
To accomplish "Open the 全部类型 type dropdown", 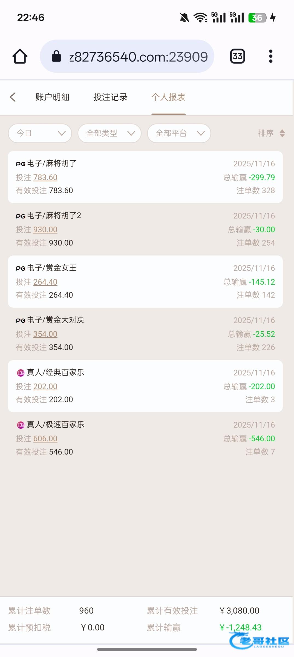I will tap(109, 133).
